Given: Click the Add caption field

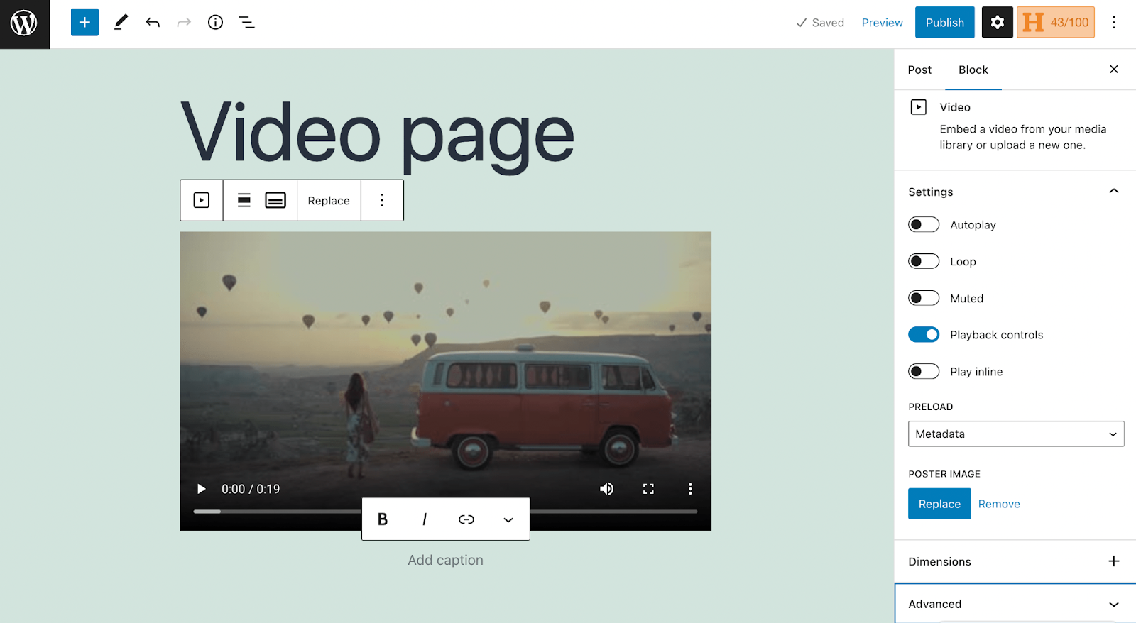Looking at the screenshot, I should (445, 561).
